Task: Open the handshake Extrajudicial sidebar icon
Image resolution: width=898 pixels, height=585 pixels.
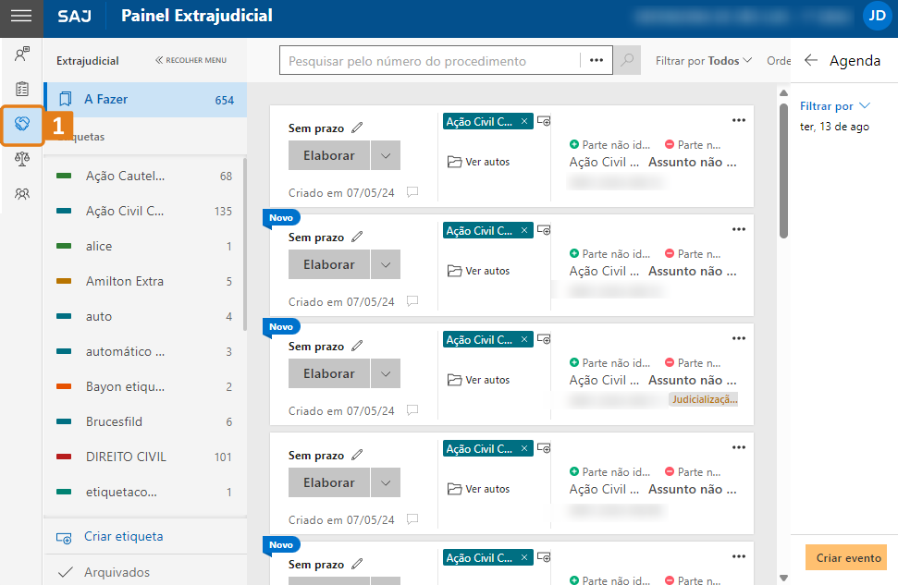Action: (22, 124)
